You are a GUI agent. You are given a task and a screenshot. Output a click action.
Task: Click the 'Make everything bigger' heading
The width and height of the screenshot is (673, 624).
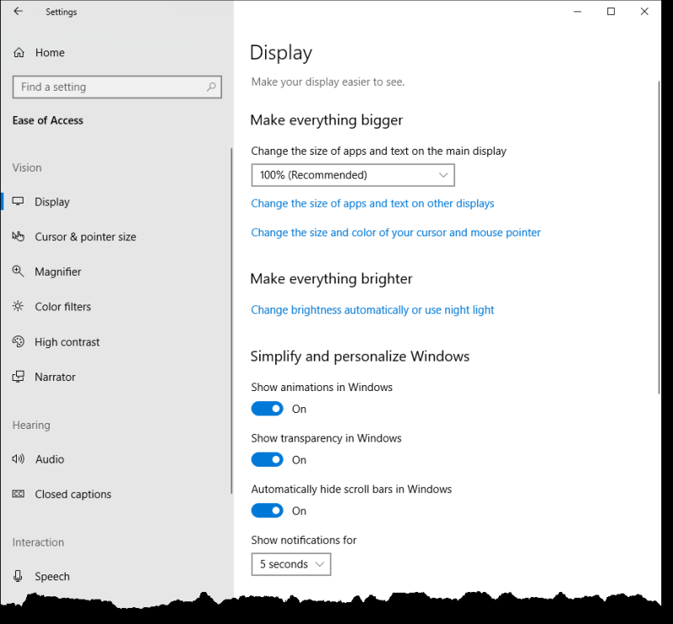[x=326, y=120]
